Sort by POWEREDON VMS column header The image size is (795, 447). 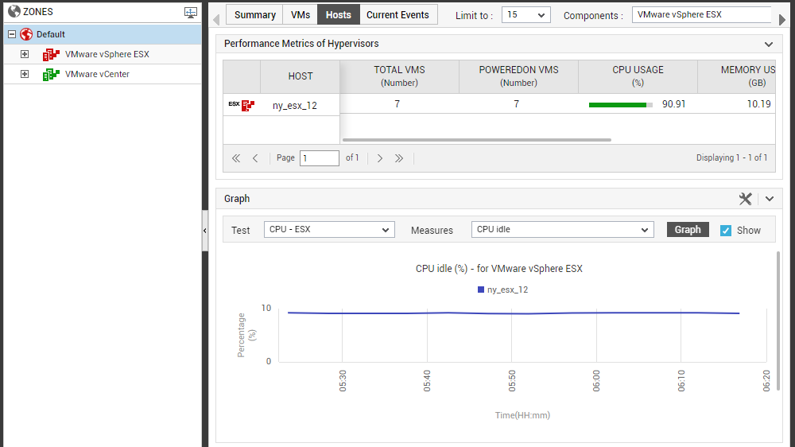coord(518,76)
